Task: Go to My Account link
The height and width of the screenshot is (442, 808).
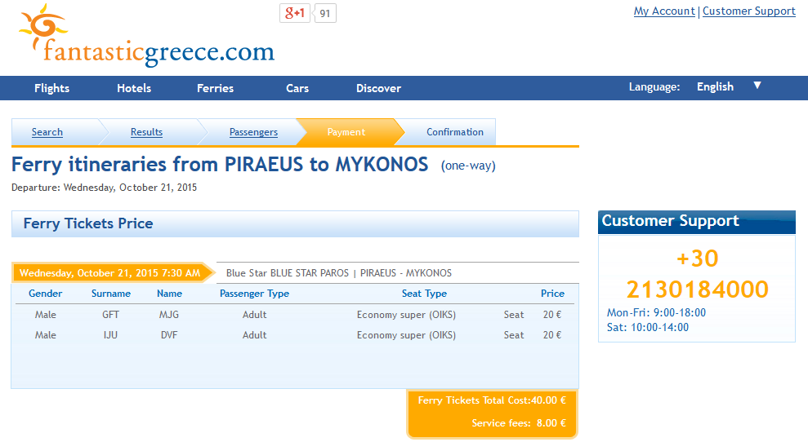Action: pos(664,11)
